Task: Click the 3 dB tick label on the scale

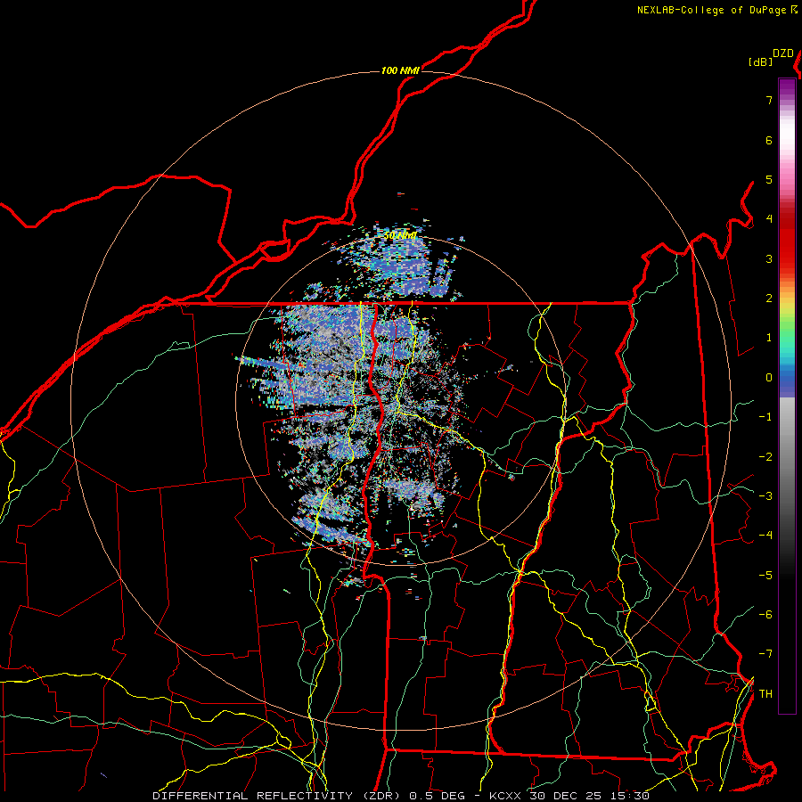Action: pyautogui.click(x=769, y=258)
